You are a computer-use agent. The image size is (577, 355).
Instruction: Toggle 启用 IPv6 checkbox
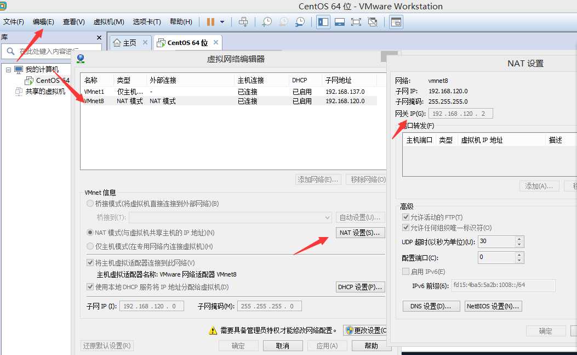tap(406, 271)
